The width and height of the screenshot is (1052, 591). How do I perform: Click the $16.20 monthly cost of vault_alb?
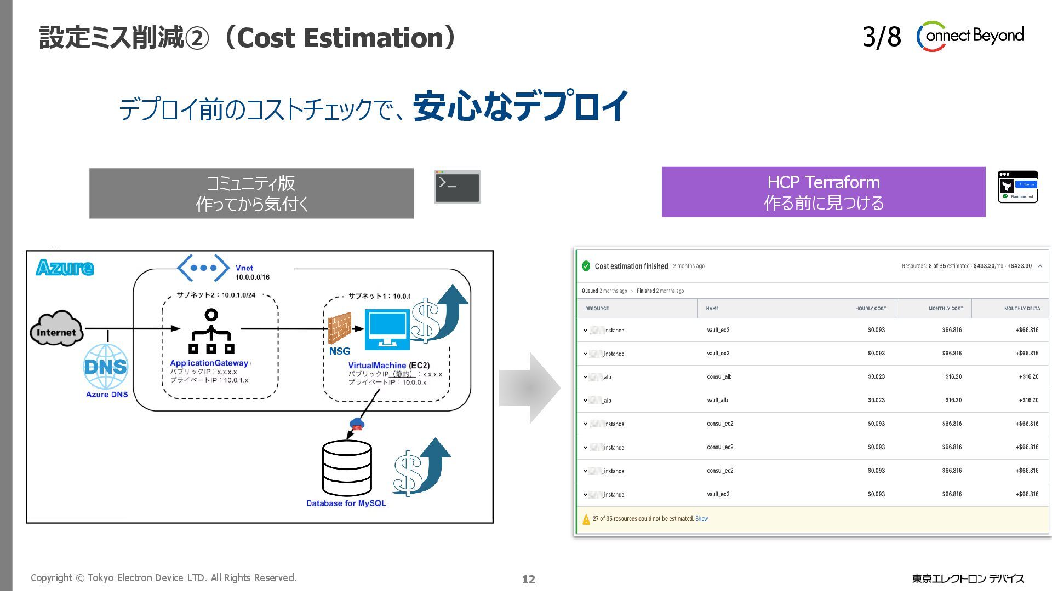953,401
